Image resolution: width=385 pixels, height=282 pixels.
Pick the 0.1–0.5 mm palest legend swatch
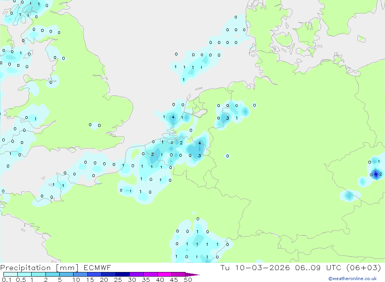coord(10,274)
